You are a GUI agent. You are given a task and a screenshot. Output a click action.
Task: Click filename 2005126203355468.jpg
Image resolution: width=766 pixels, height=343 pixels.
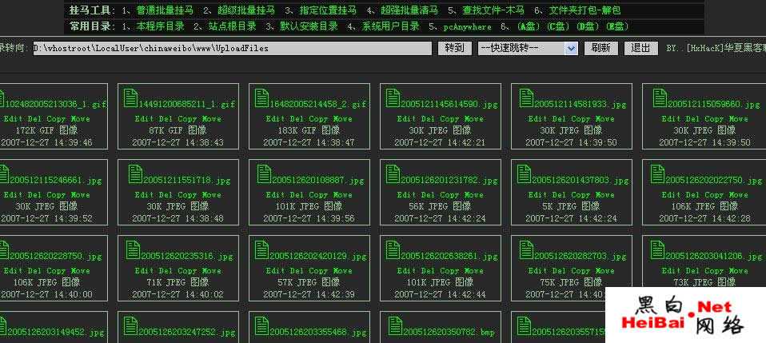tap(318, 333)
